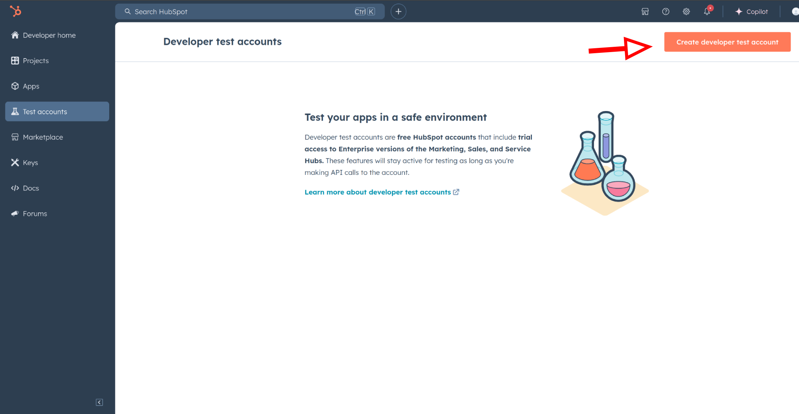This screenshot has height=414, width=799.
Task: Open HubSpot Copilot assistant
Action: tap(751, 12)
